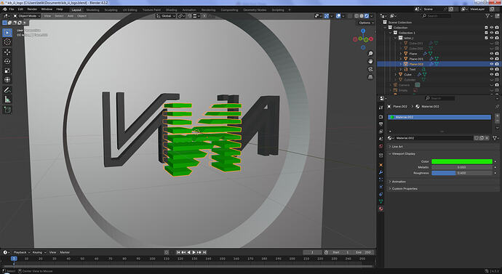This screenshot has width=502, height=274.
Task: Open the Global orientation dropdown
Action: [x=166, y=16]
